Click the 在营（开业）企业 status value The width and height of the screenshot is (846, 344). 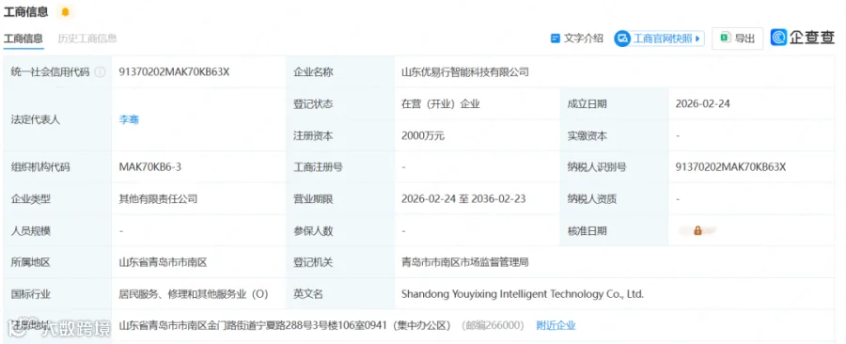click(x=441, y=104)
